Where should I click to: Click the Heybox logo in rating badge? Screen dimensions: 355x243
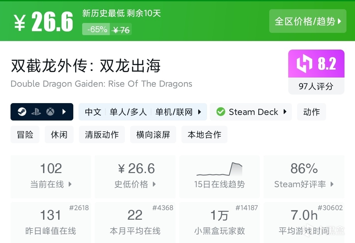click(x=304, y=64)
